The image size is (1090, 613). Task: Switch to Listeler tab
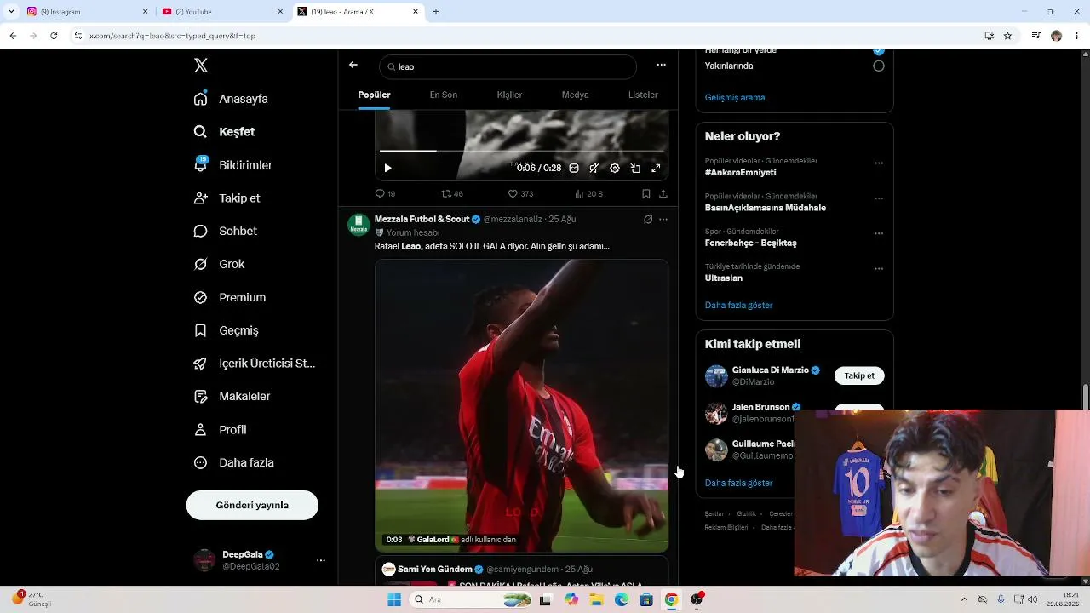643,95
